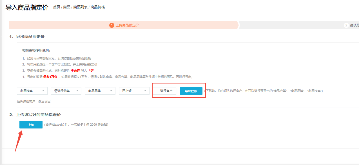Click the + 选择客户 button

(x=165, y=91)
